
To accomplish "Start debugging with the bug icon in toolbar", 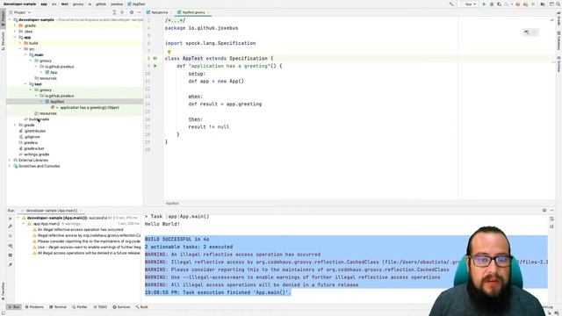I will coord(492,4).
